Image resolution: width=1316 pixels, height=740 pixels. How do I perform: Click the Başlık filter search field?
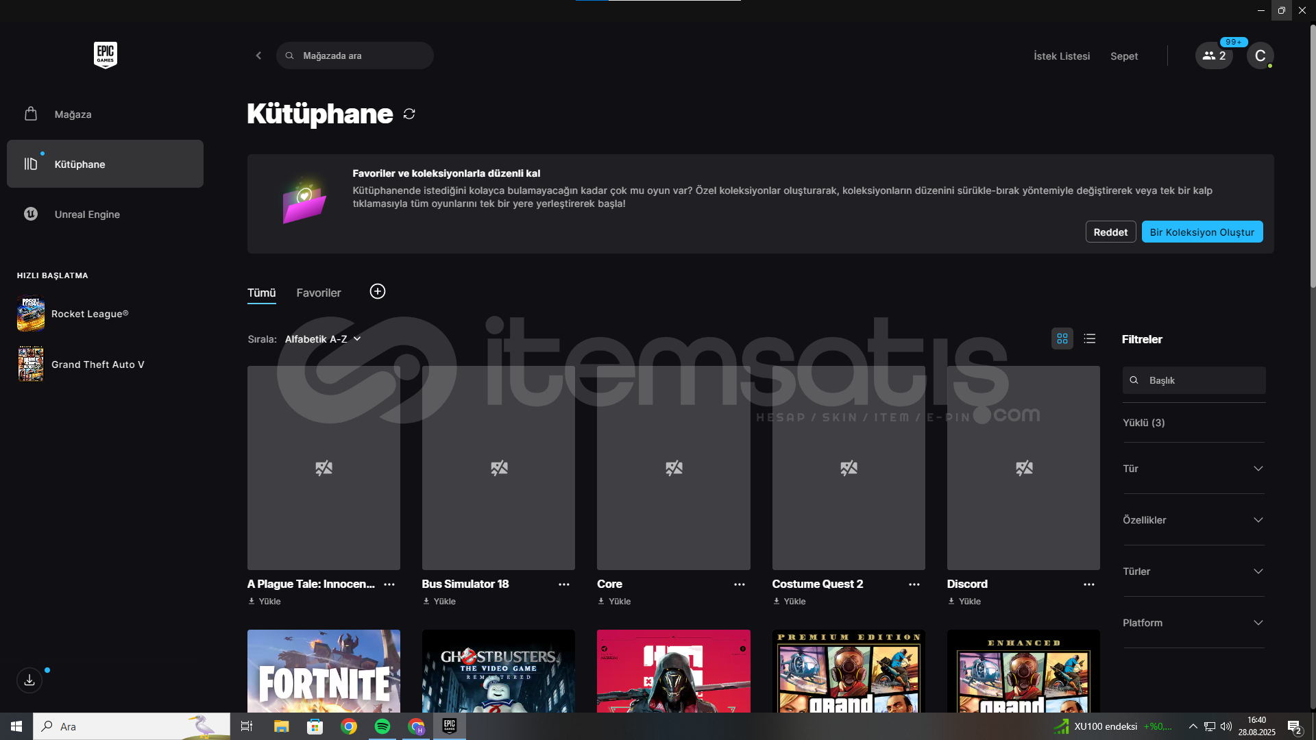pyautogui.click(x=1194, y=380)
